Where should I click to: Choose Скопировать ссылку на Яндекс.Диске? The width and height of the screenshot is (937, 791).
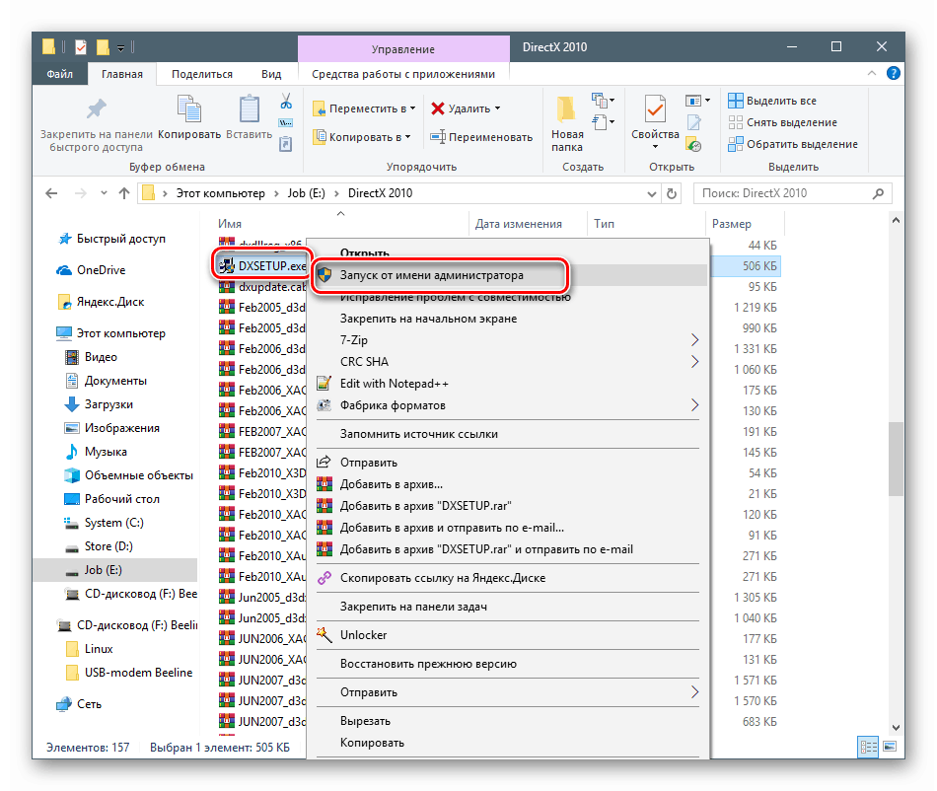point(508,578)
